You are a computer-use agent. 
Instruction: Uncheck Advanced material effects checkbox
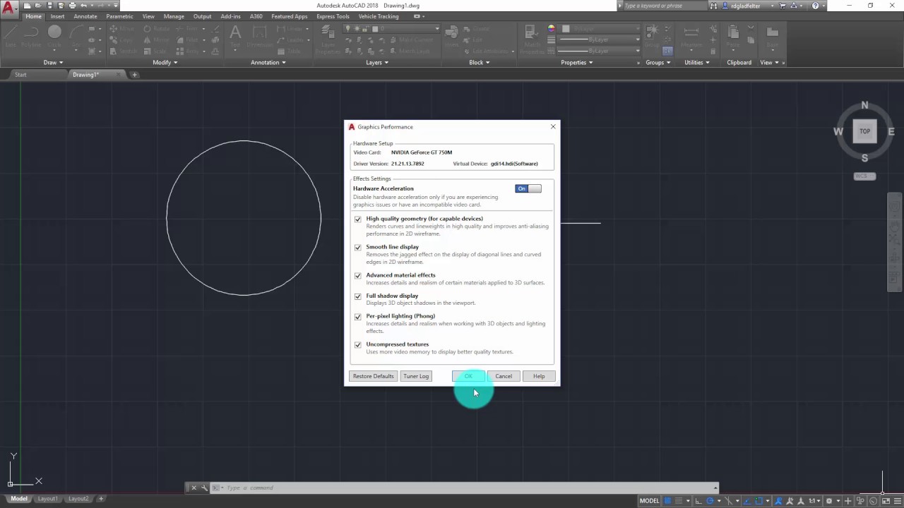357,276
